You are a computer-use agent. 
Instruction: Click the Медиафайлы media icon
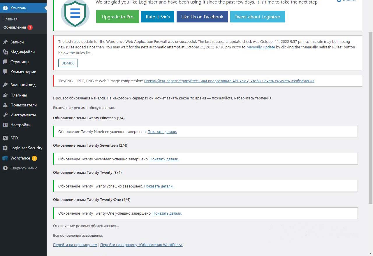[5, 52]
